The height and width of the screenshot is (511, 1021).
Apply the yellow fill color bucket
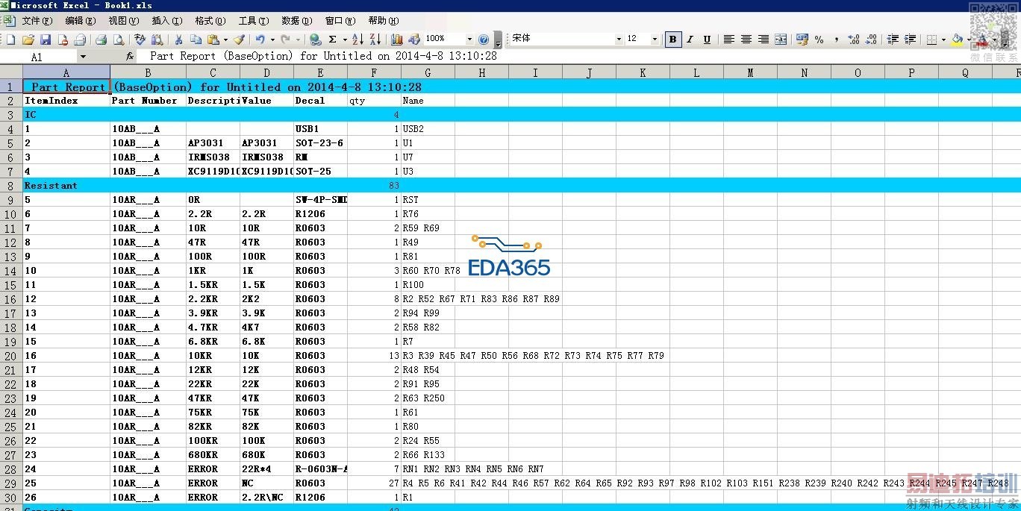[x=957, y=39]
